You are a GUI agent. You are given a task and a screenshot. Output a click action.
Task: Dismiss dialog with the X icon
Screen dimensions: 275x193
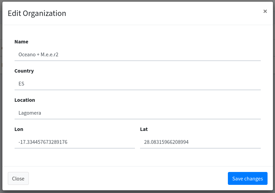[265, 11]
